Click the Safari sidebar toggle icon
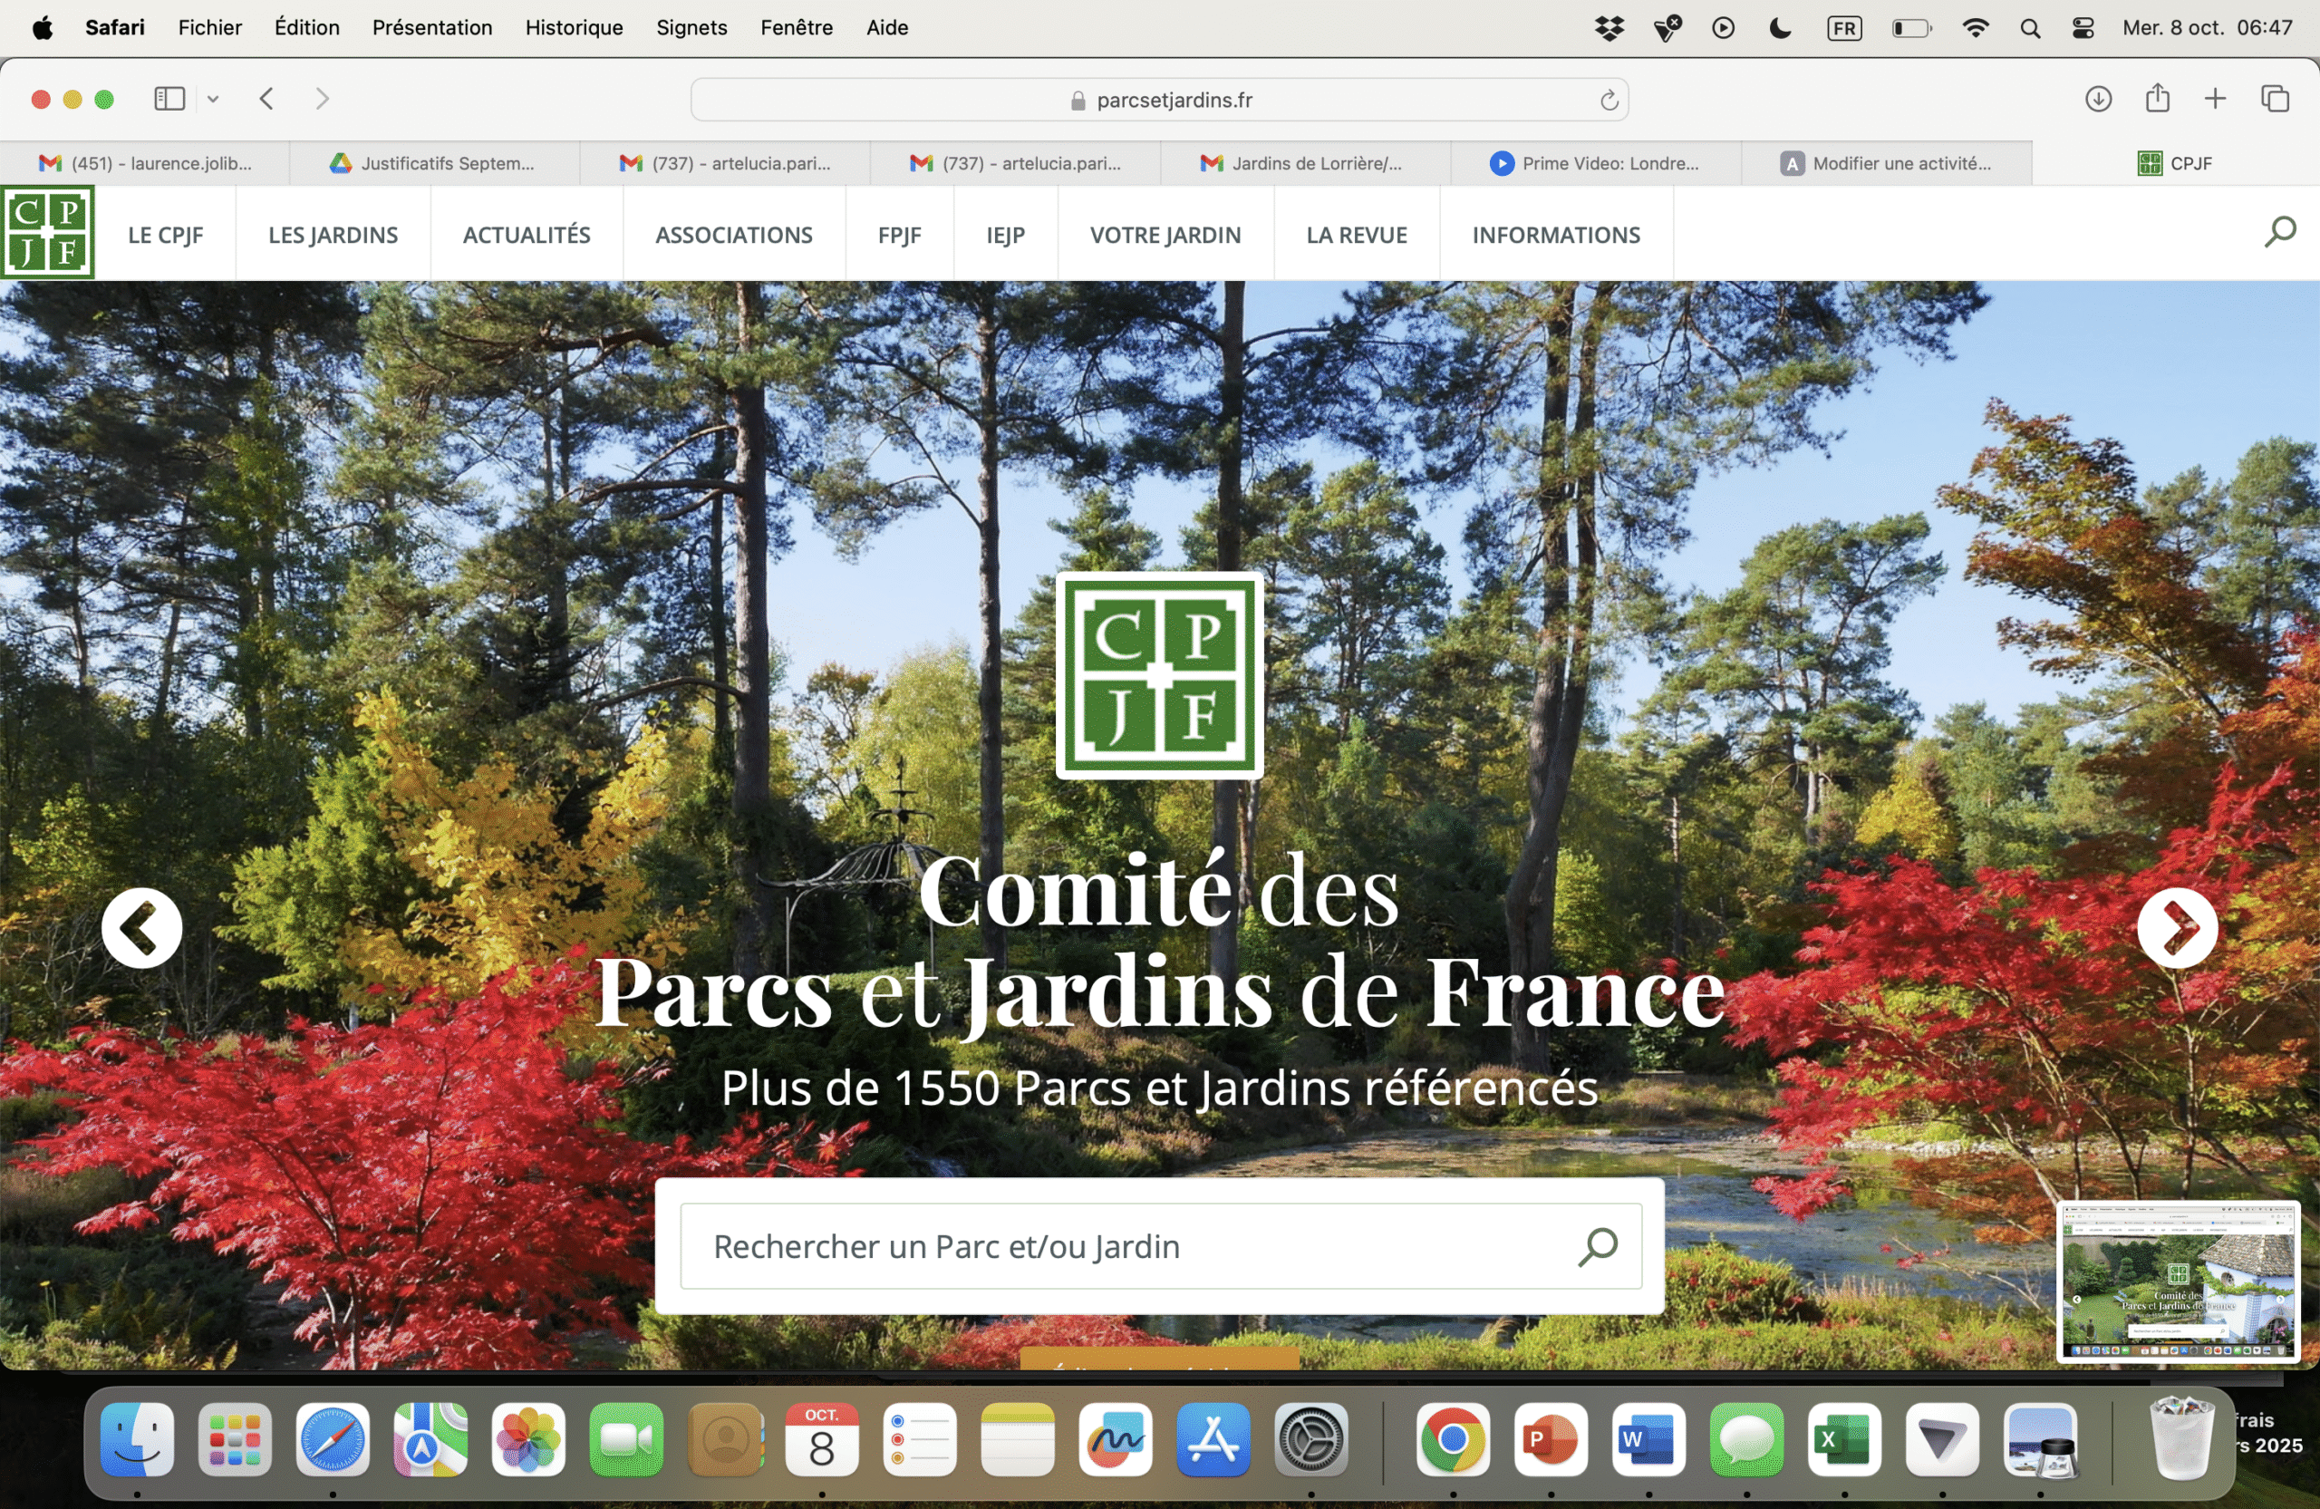The height and width of the screenshot is (1509, 2320). (x=169, y=99)
